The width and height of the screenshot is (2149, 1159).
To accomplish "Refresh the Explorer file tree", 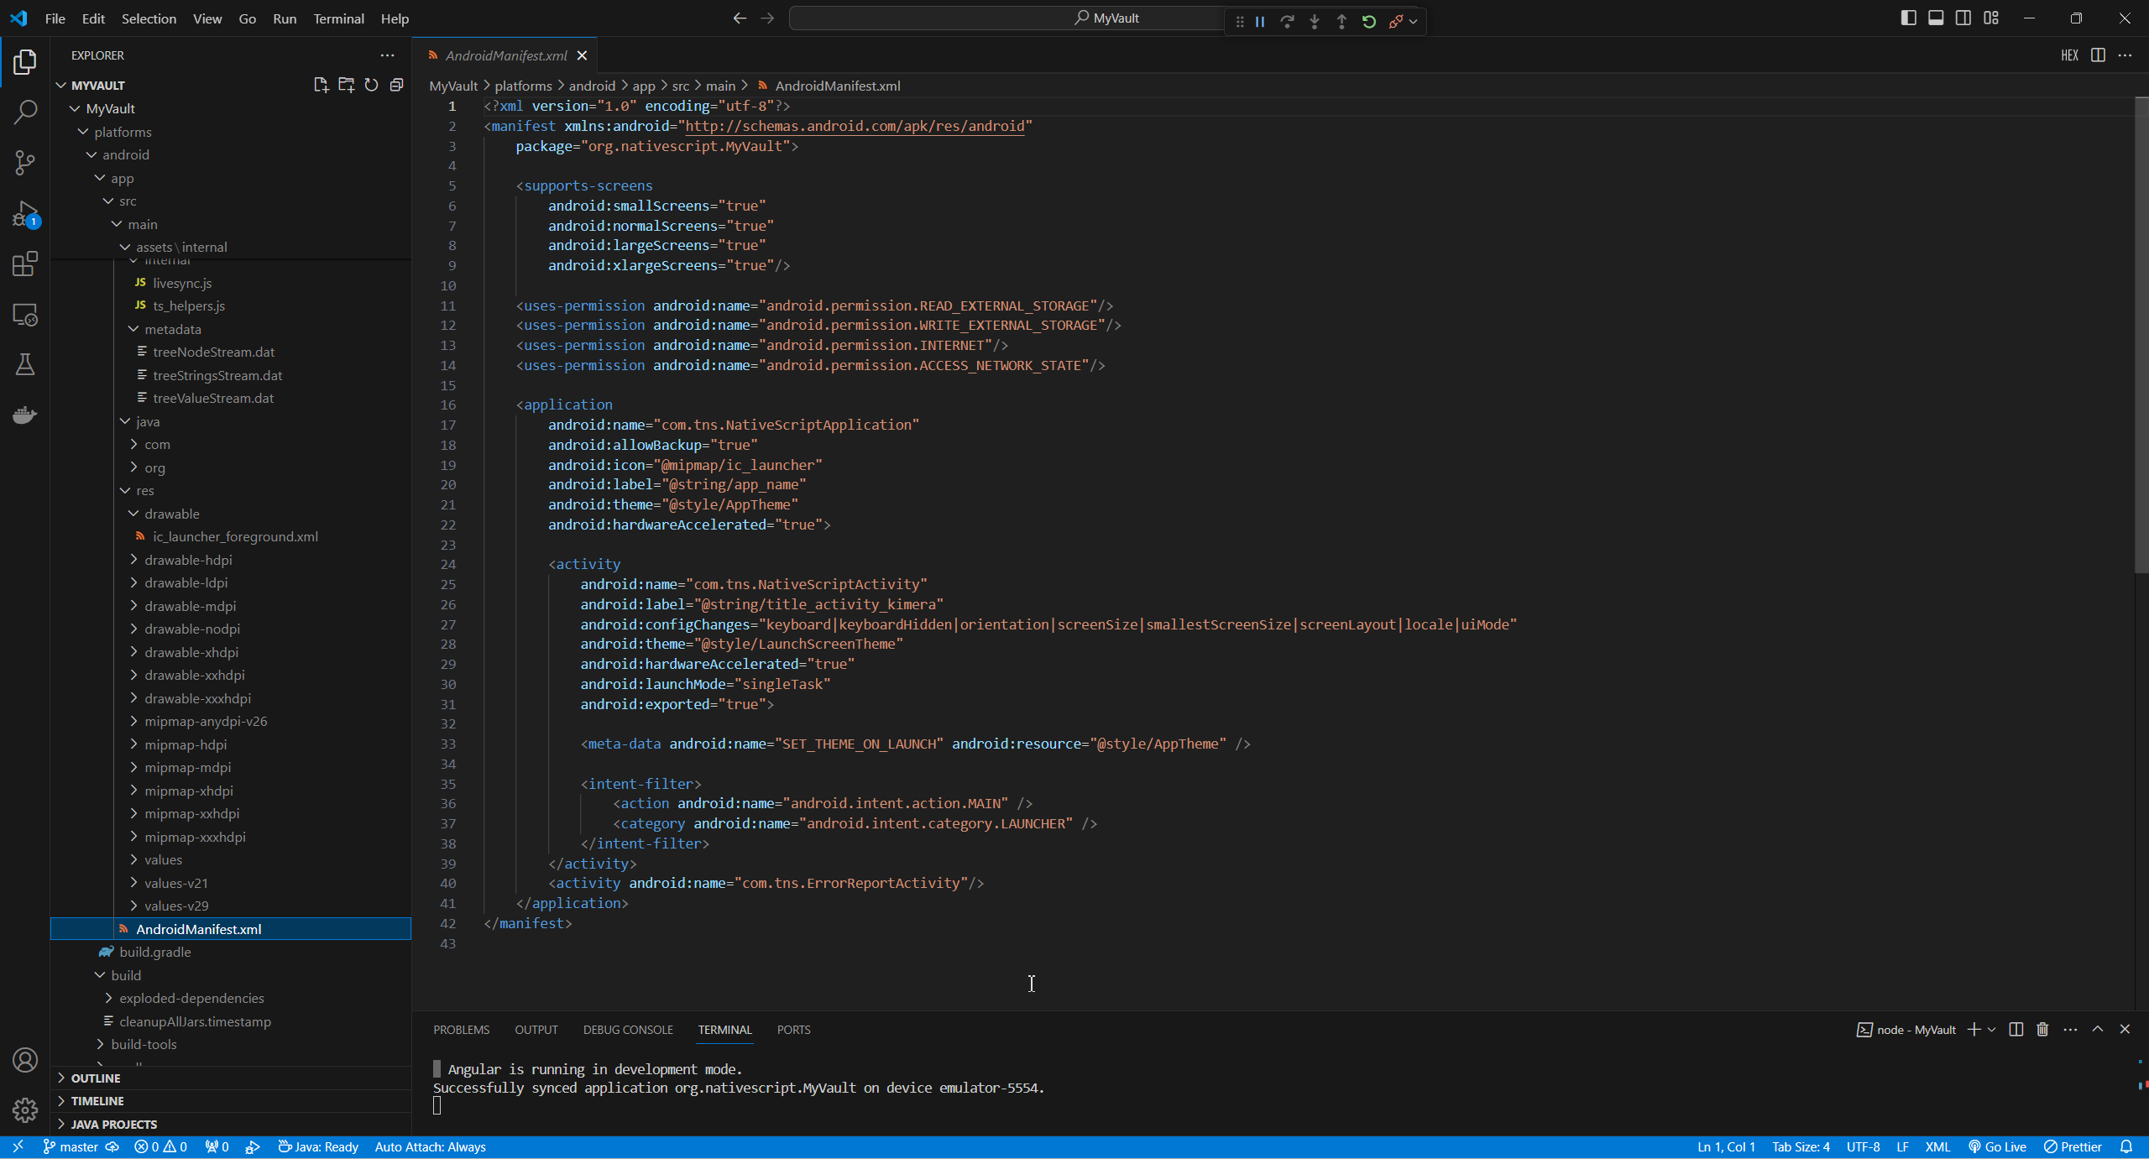I will pos(371,85).
